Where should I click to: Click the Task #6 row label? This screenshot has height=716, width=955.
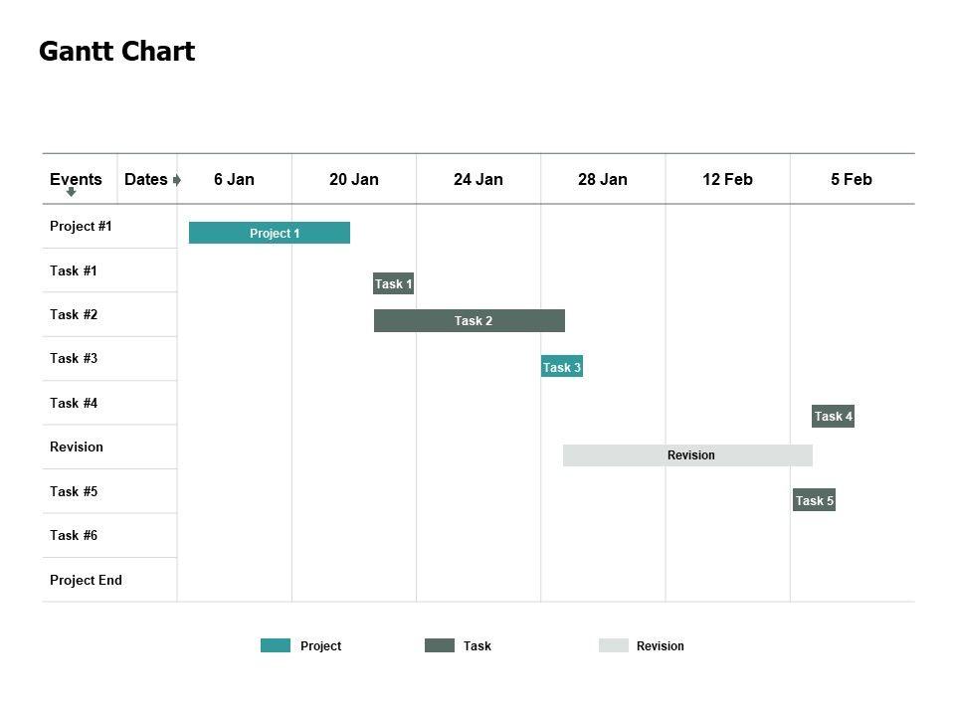point(74,536)
